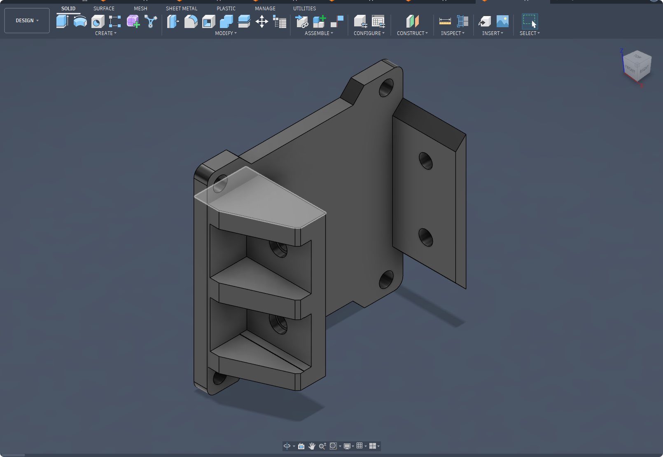Select the Pan hand tool
Screen dimensions: 663x457
coord(312,446)
